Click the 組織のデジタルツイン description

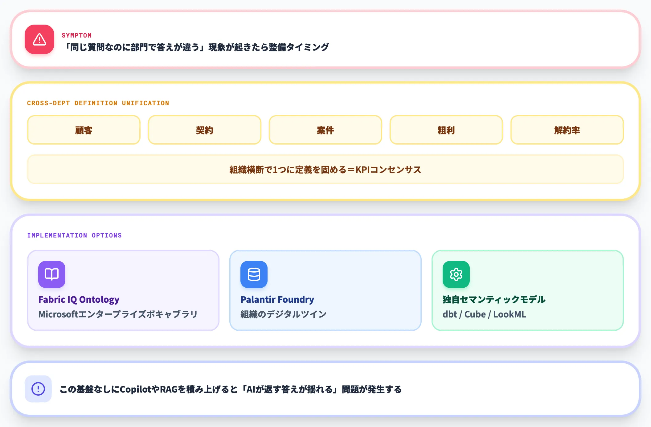pos(284,314)
